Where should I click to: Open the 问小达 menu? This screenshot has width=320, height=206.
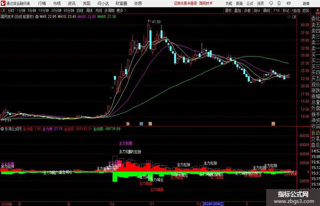[103, 3]
